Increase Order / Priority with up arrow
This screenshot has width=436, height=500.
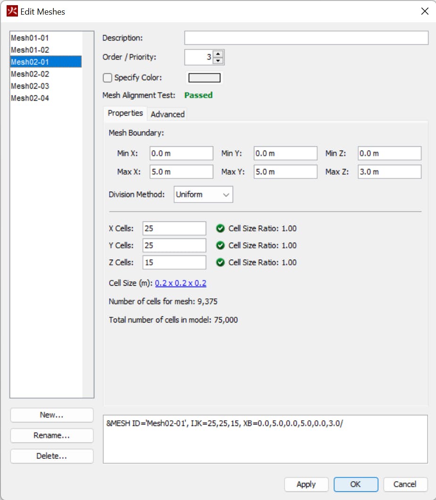[x=218, y=54]
